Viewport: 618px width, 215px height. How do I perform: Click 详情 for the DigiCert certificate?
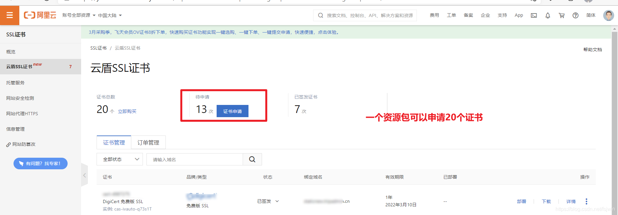tap(571, 201)
